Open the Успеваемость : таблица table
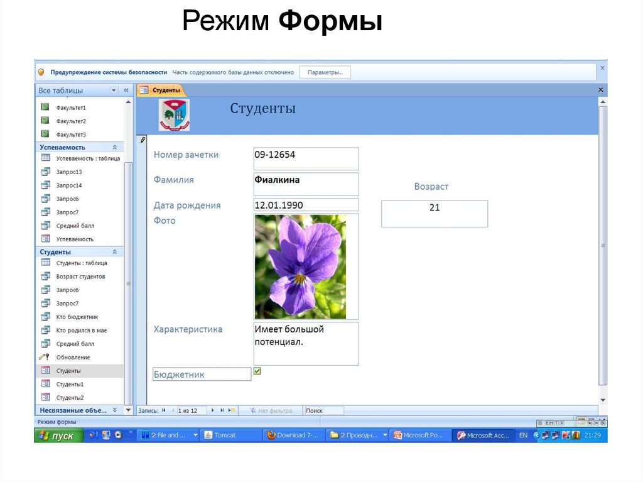This screenshot has height=482, width=643. click(87, 158)
